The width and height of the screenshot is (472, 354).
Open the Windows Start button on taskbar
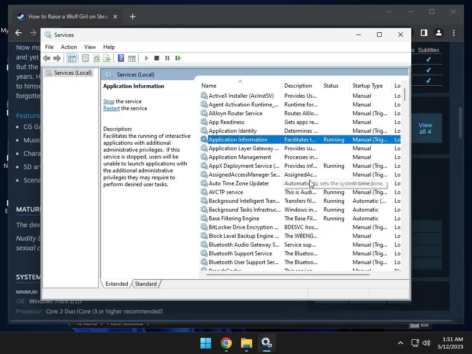point(206,343)
